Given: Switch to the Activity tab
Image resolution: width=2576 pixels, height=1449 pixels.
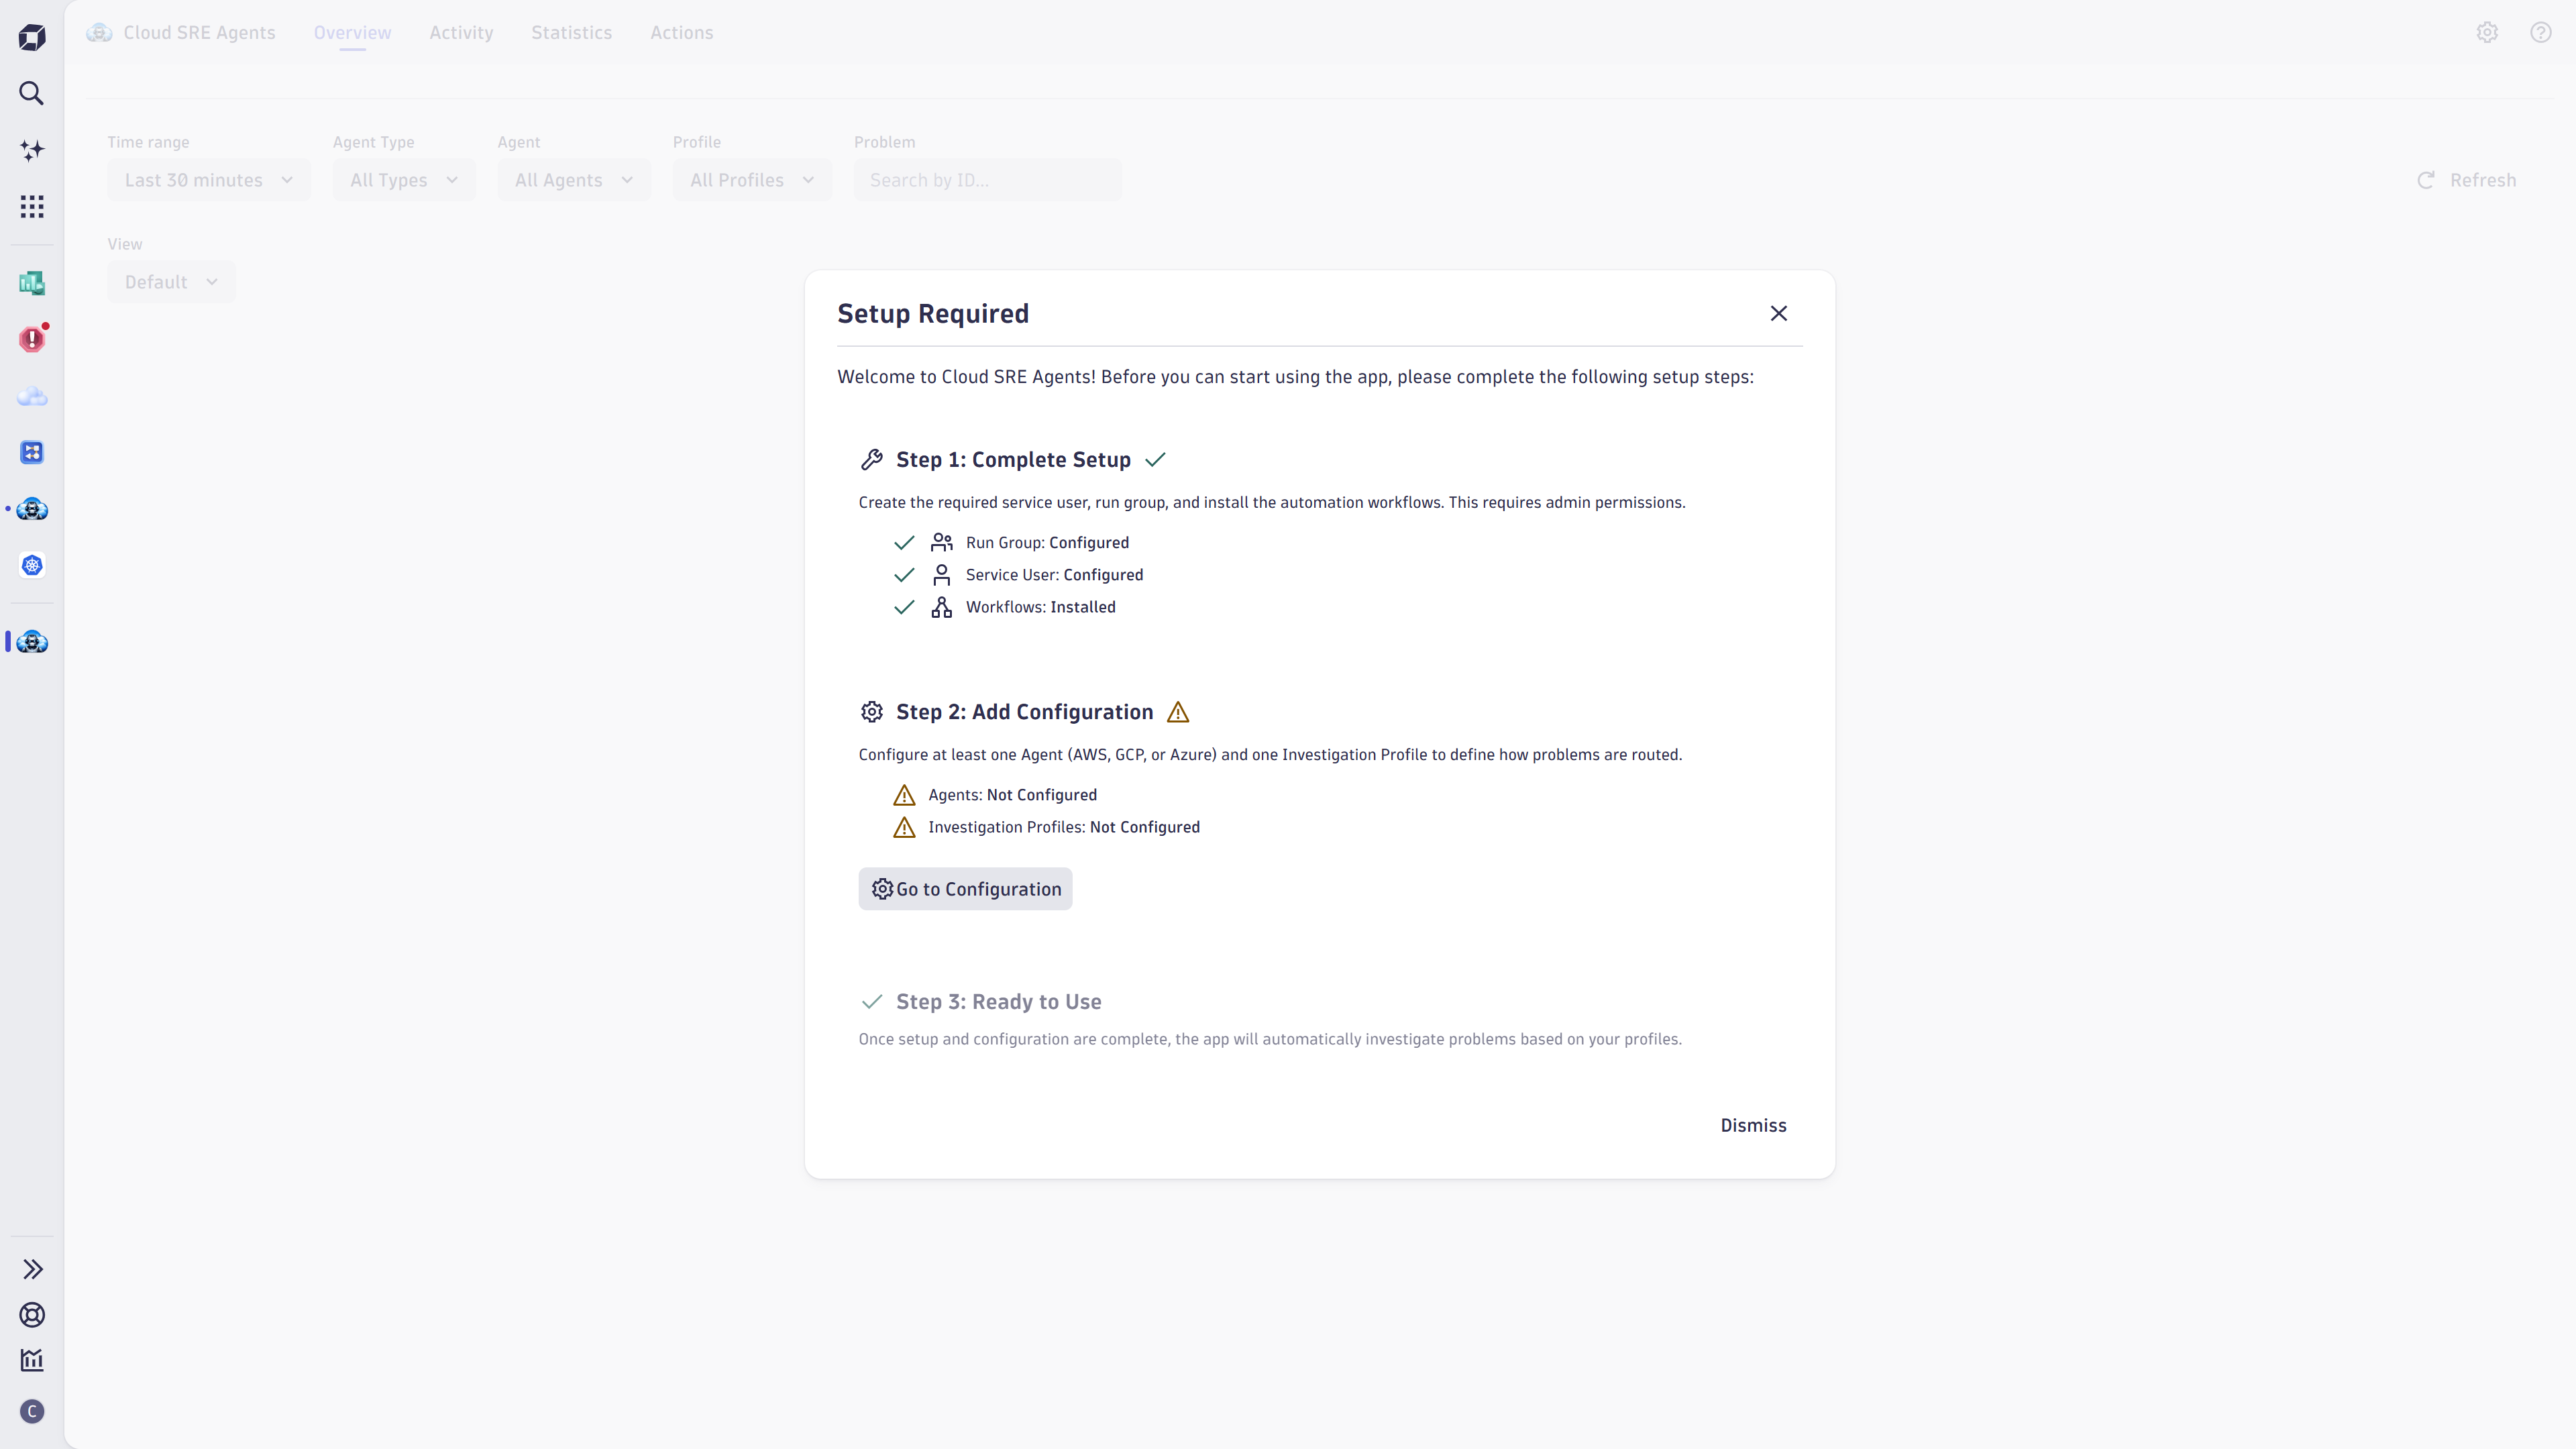Looking at the screenshot, I should 461,32.
